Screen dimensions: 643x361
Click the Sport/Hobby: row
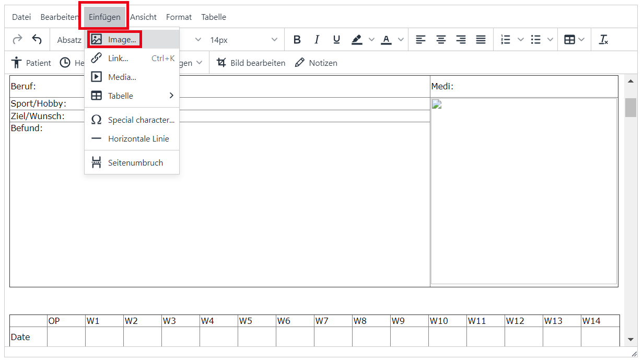[x=219, y=103]
